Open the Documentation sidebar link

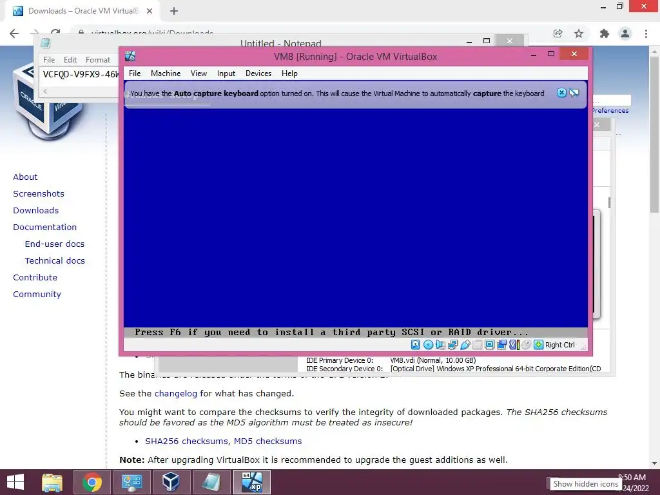click(x=45, y=228)
